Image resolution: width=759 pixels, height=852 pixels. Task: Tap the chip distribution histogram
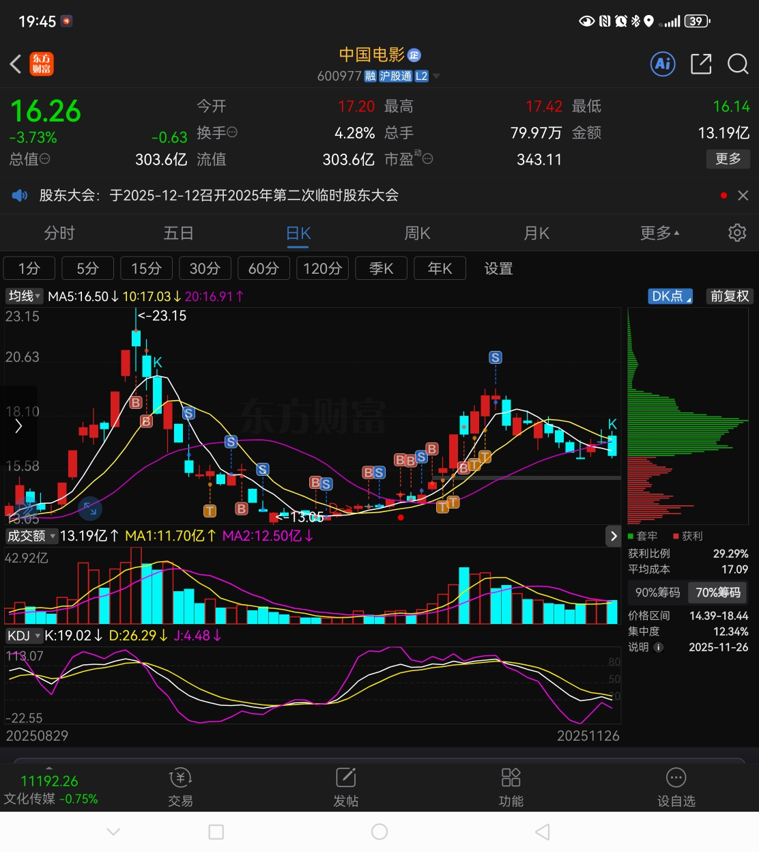coord(688,416)
